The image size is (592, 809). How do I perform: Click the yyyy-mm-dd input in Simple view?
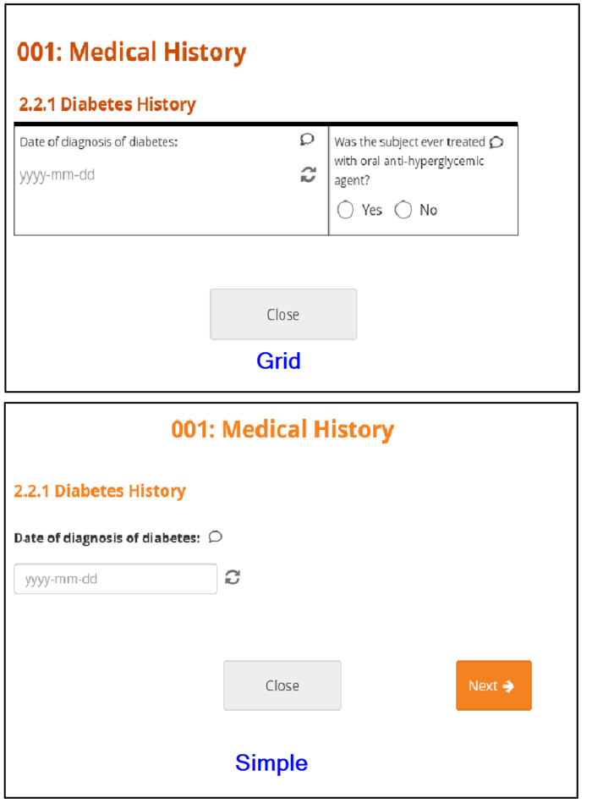115,578
